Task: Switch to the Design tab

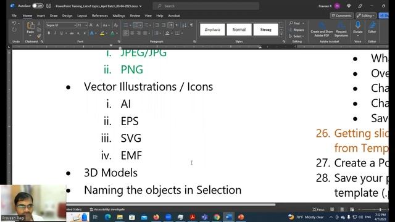Action: [x=67, y=15]
